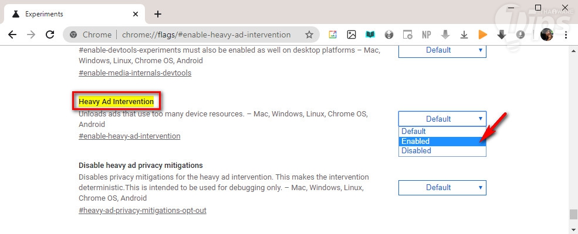Click the underlined download arrow extension
Screen dimensions: 578x234
click(x=464, y=35)
